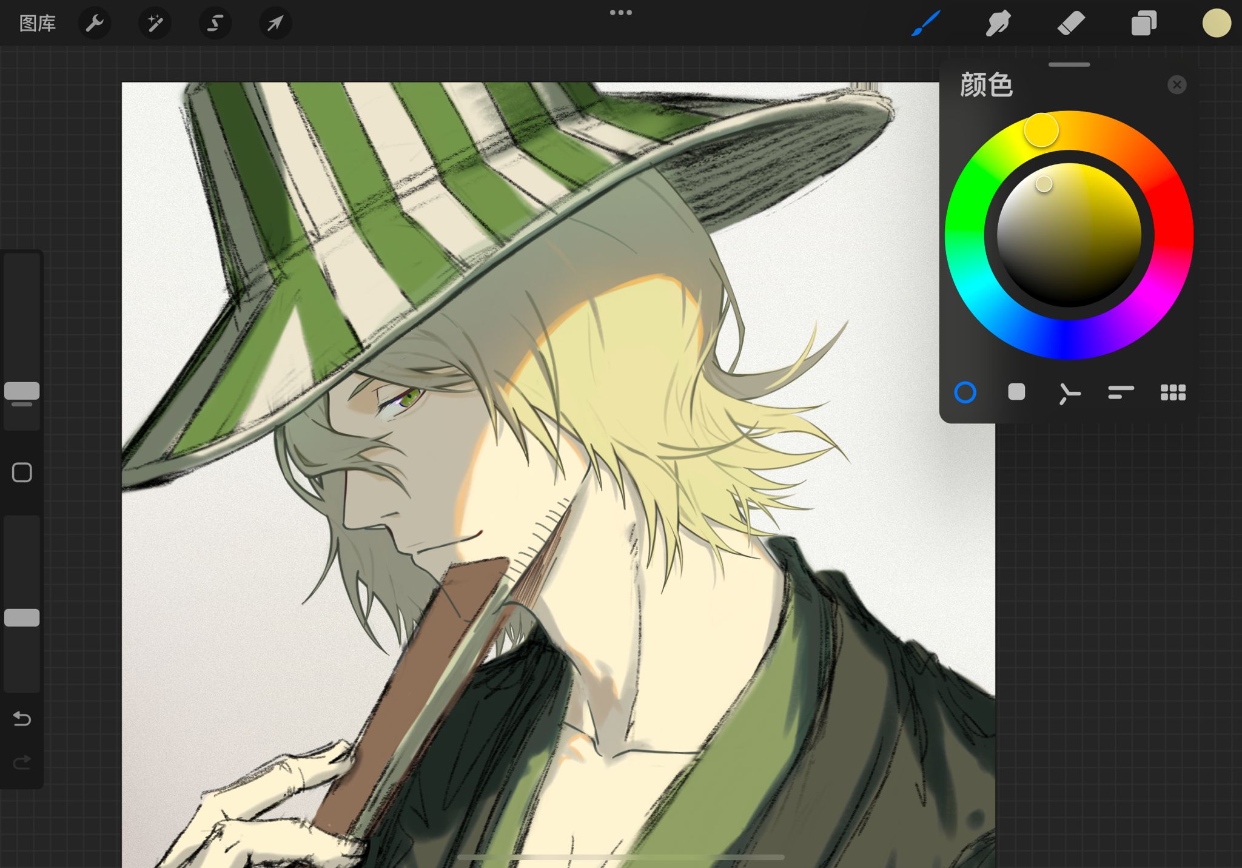This screenshot has height=868, width=1242.
Task: Switch to Palettes grid tab
Action: 1173,392
